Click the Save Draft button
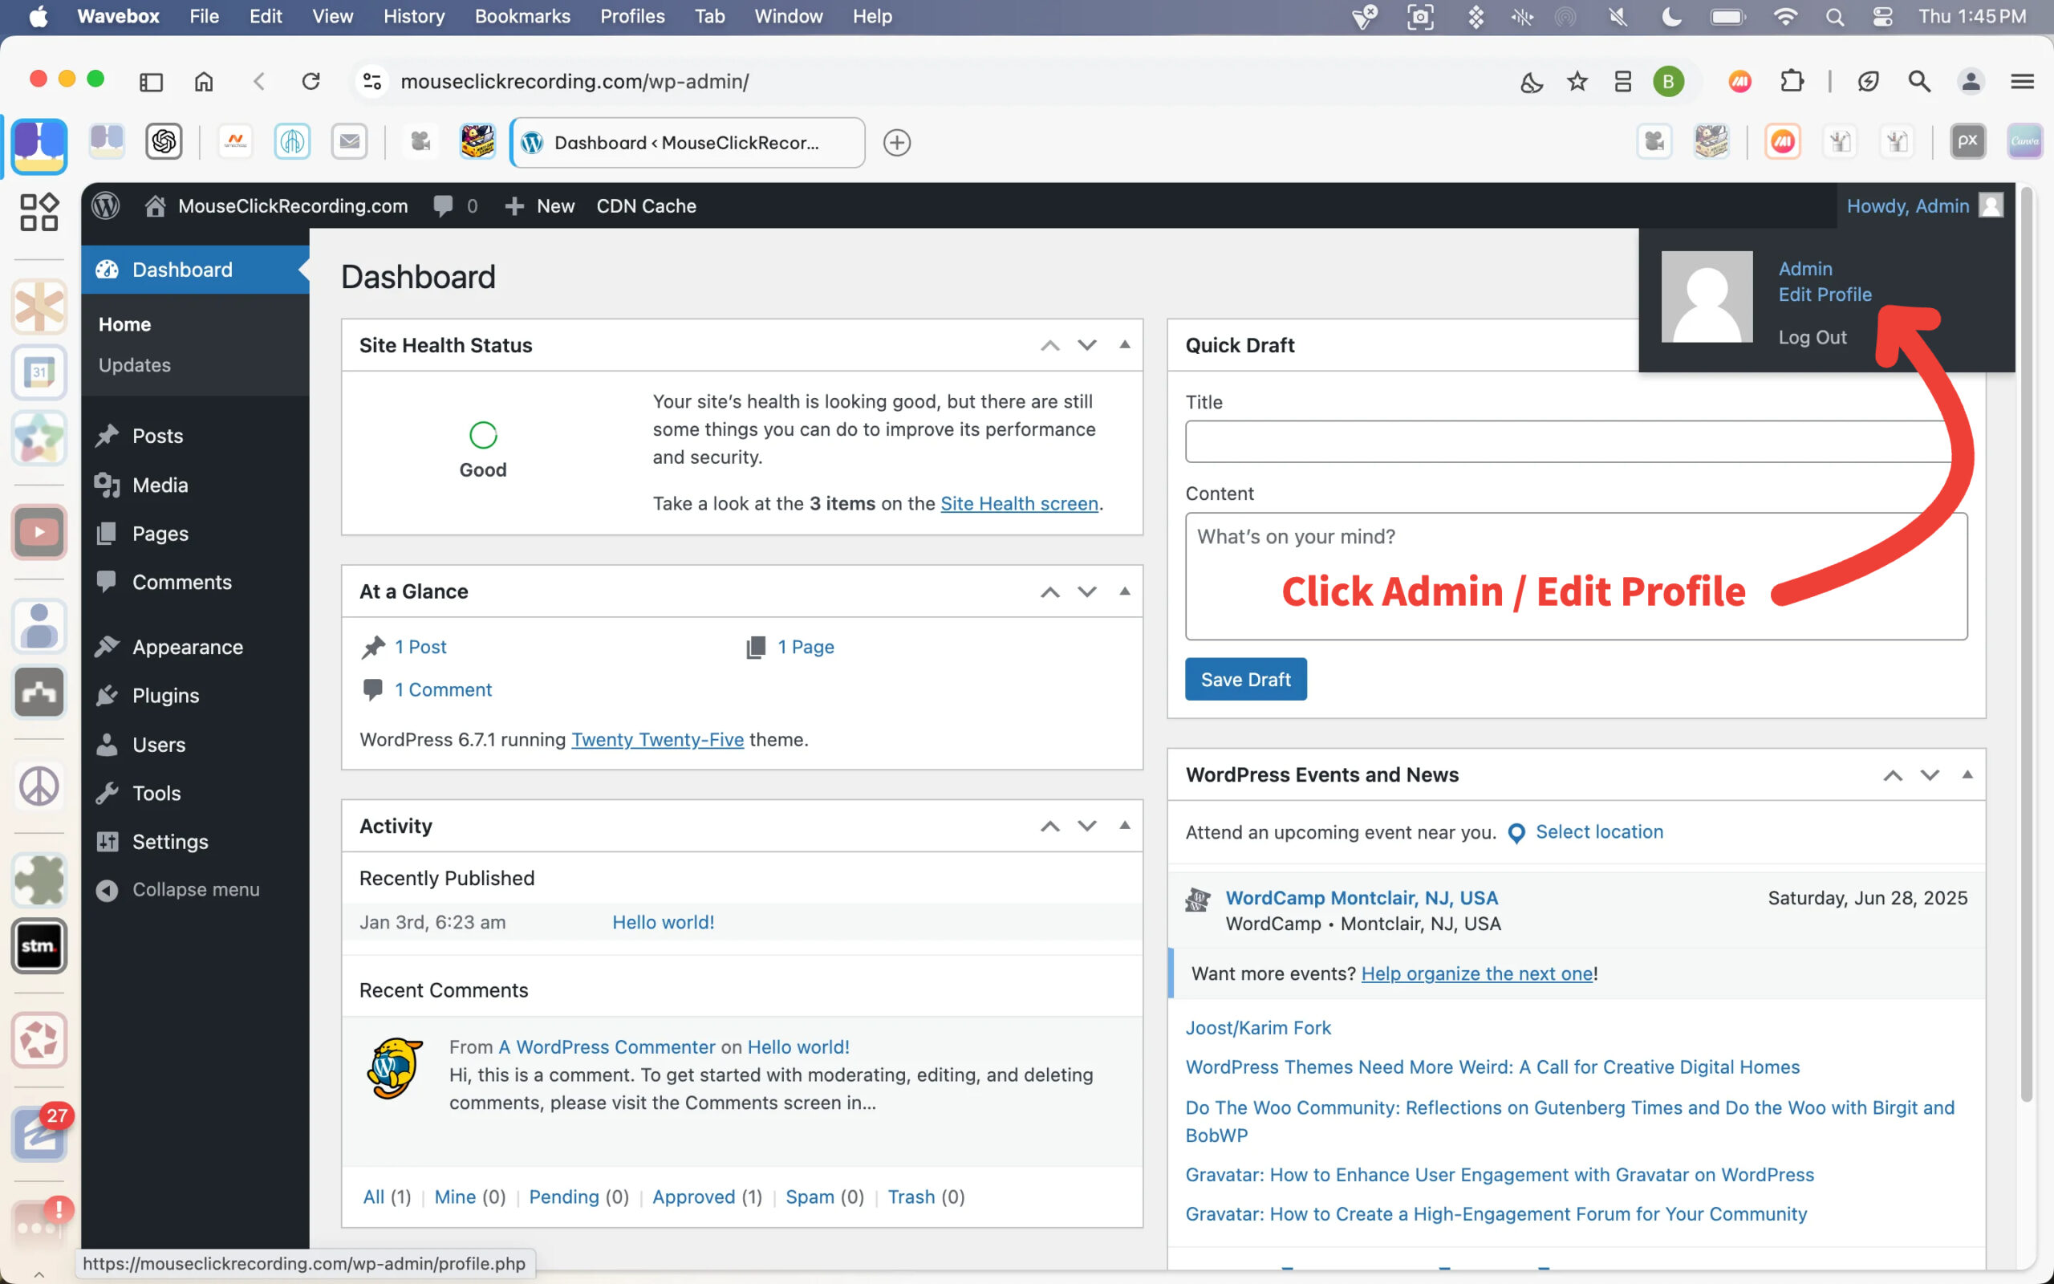The width and height of the screenshot is (2054, 1284). [x=1245, y=680]
